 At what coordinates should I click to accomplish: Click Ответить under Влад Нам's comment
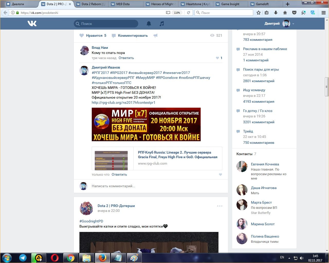[x=126, y=58]
